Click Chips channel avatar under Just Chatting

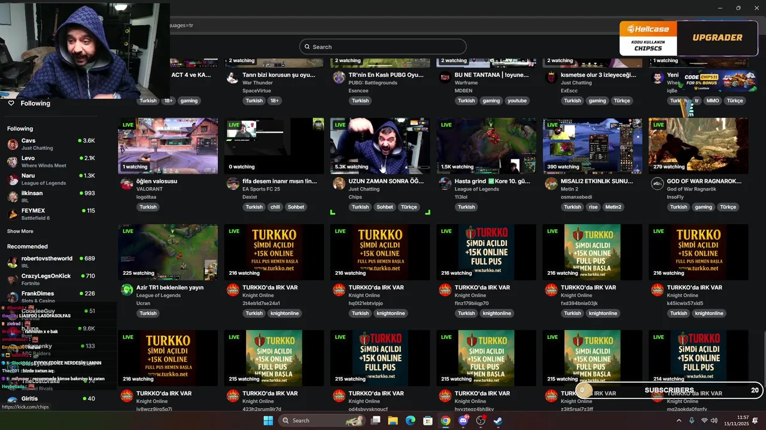pyautogui.click(x=339, y=184)
